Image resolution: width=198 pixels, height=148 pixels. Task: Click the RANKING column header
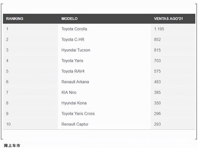point(15,18)
